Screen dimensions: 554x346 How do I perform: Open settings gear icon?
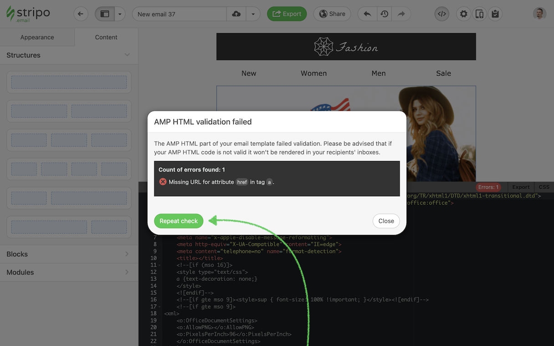tap(463, 14)
